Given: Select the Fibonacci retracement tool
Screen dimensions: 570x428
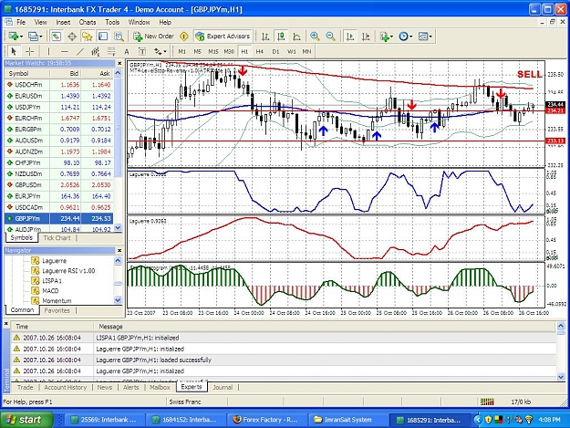Looking at the screenshot, I should coord(111,51).
